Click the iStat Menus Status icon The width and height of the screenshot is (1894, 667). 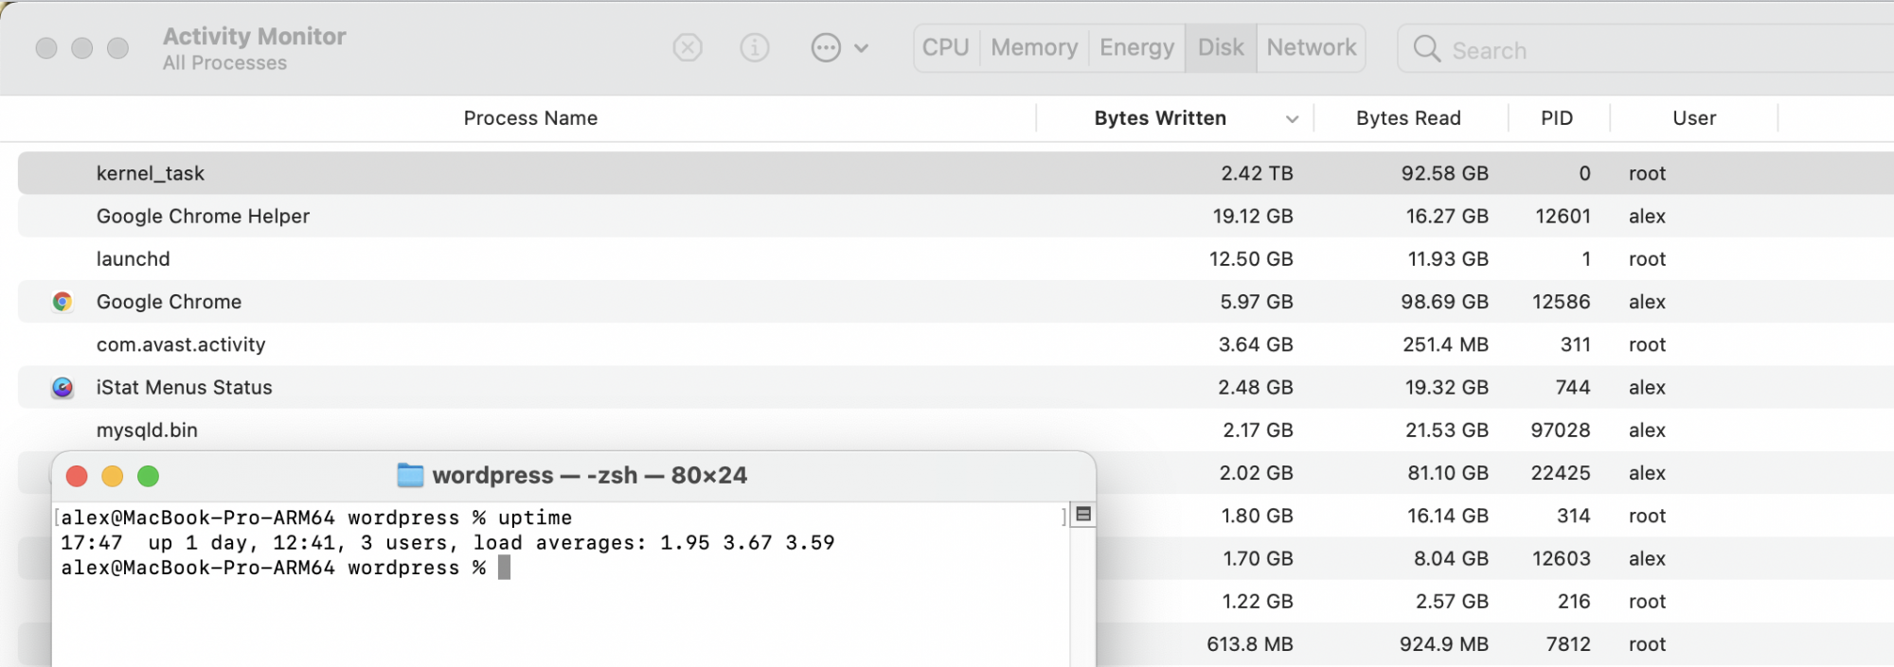point(63,388)
